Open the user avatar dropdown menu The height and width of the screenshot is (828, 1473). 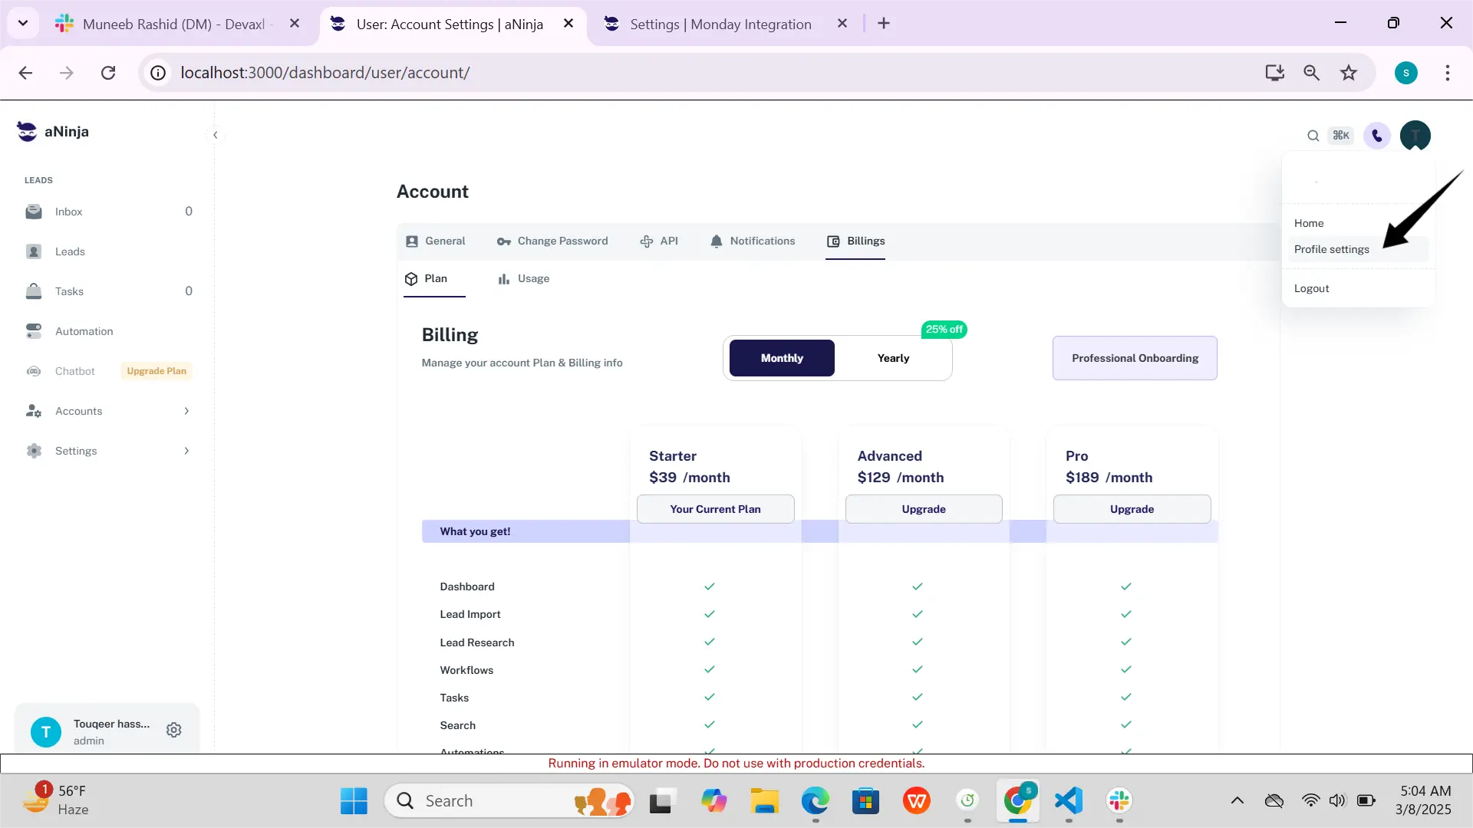pos(1415,136)
